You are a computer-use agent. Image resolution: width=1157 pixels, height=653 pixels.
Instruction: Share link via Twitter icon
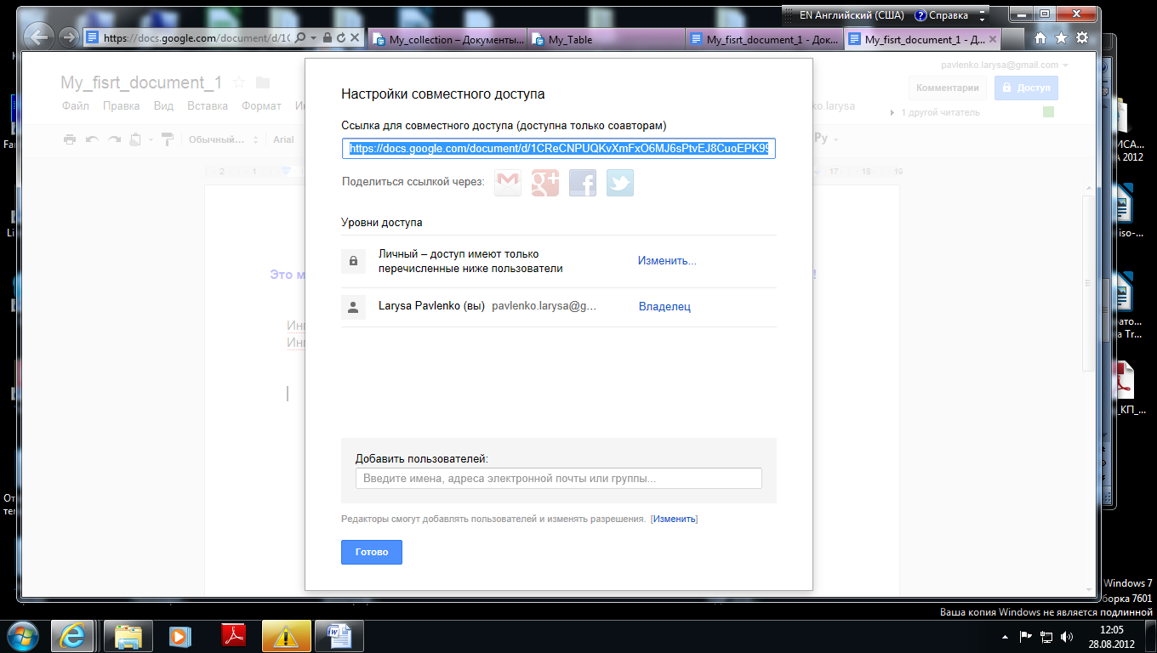pyautogui.click(x=620, y=183)
